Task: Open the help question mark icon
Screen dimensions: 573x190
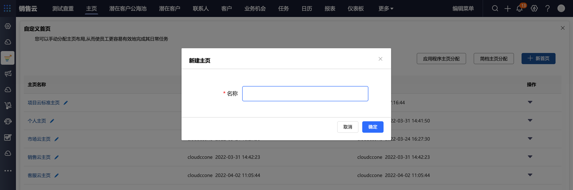Action: tap(548, 9)
